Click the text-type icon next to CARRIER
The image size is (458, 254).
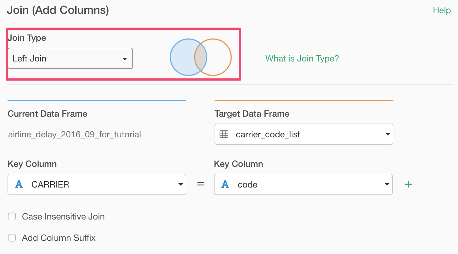[x=19, y=184]
